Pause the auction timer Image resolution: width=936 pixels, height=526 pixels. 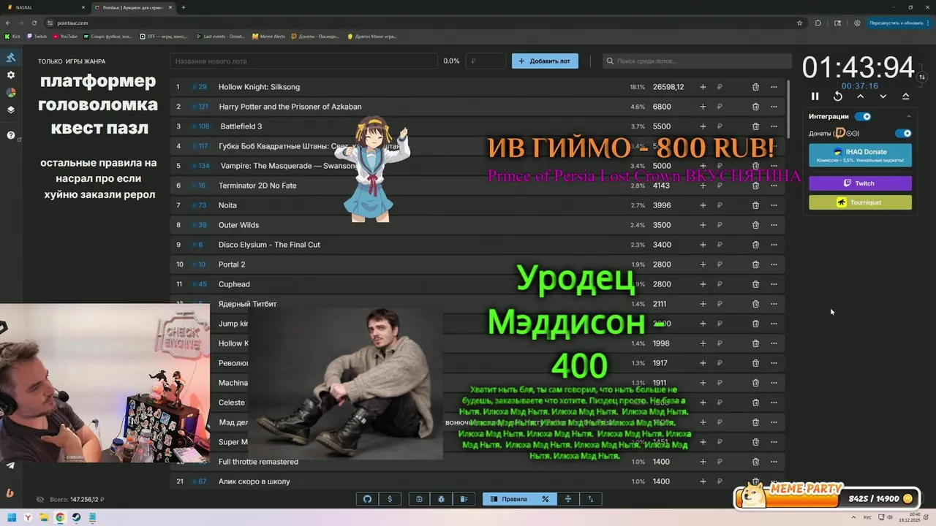tap(815, 96)
